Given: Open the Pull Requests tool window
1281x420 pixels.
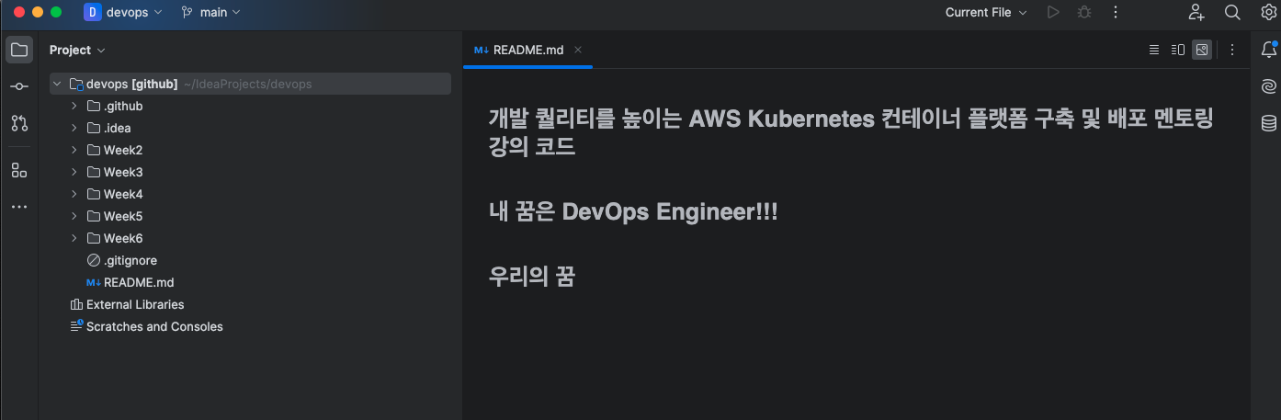Looking at the screenshot, I should tap(19, 123).
